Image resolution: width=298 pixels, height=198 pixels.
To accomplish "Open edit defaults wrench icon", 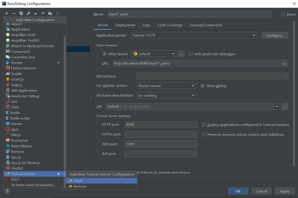I will 29,13.
